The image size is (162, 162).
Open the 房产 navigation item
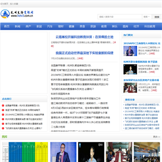(28, 27)
